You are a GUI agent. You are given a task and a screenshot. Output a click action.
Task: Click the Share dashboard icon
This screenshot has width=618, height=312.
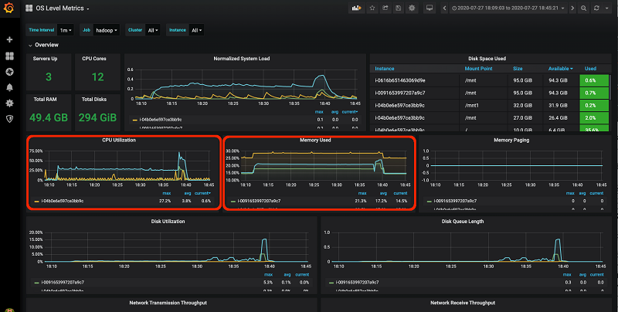(385, 8)
